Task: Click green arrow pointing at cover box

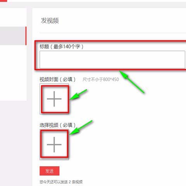Action: coord(78,95)
